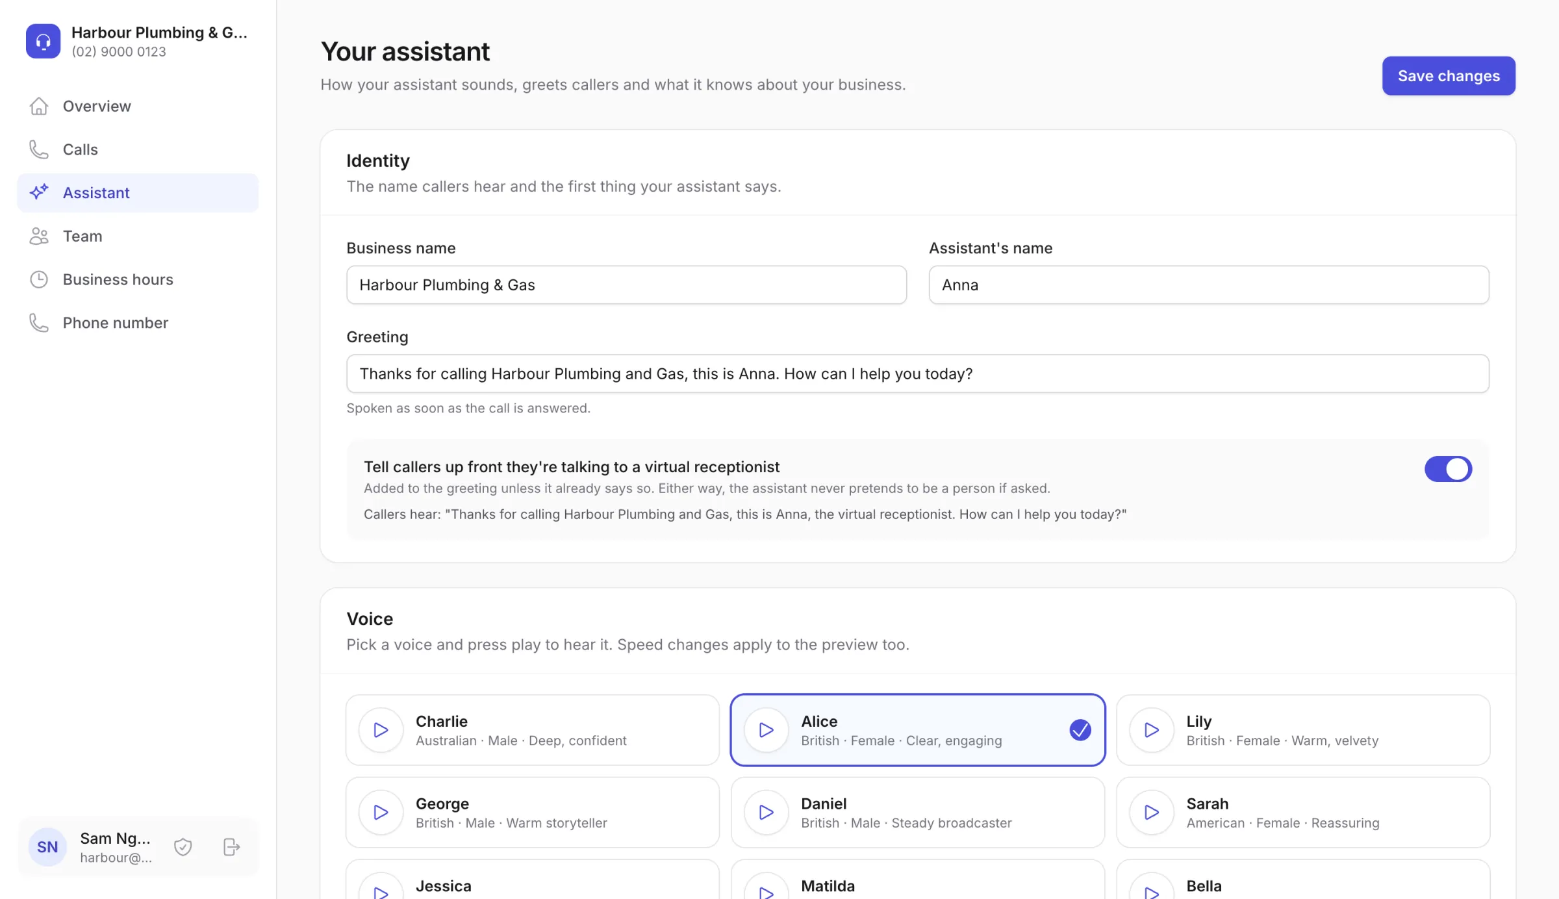
Task: Select the Daniel voice card
Action: 918,813
